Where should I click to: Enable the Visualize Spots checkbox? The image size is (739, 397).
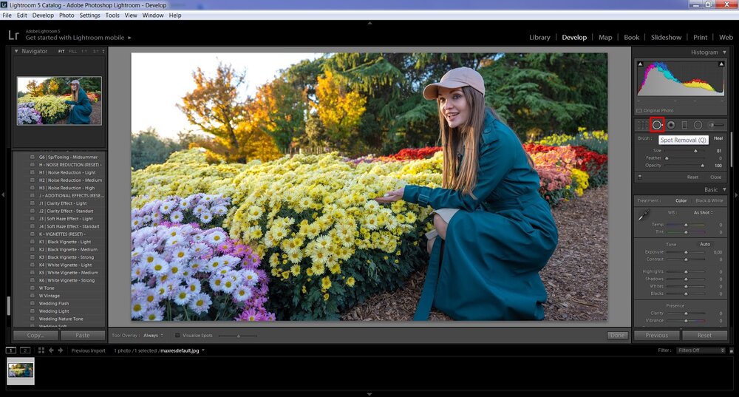coord(177,336)
